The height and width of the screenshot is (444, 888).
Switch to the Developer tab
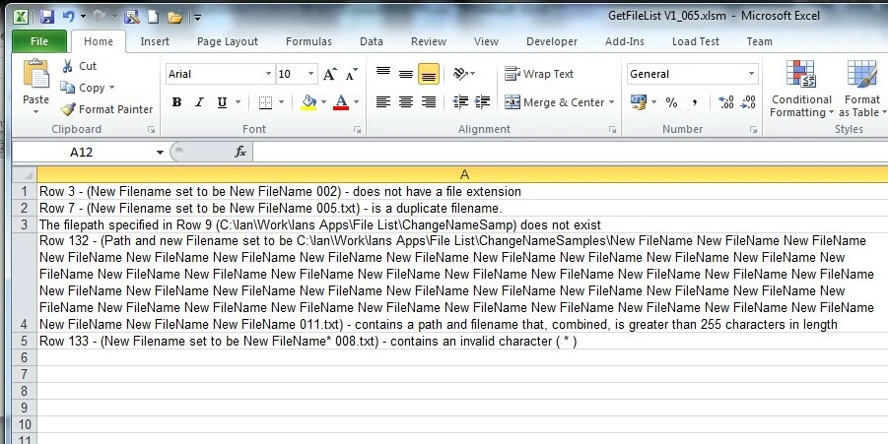click(x=552, y=42)
